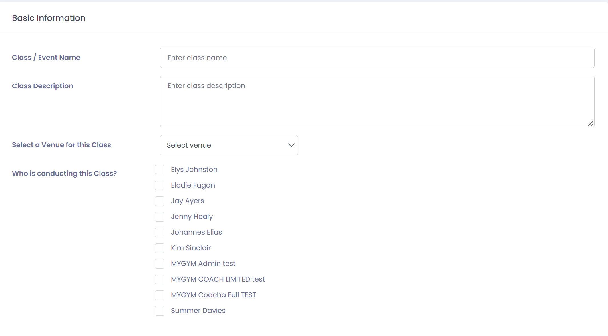Click the Basic Information section heading
This screenshot has height=336, width=608.
coord(49,18)
